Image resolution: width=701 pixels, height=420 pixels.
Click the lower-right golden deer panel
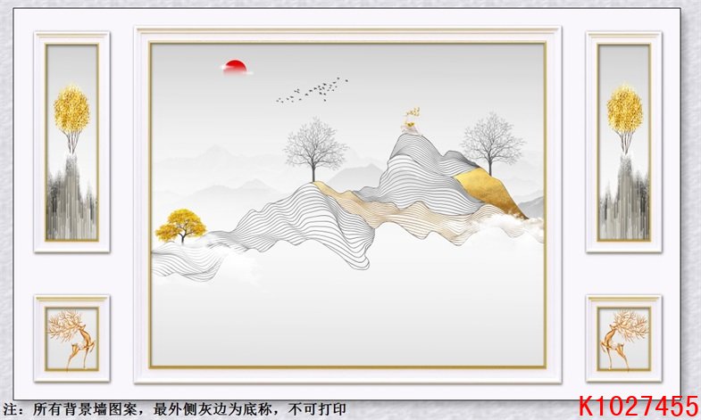tap(623, 338)
